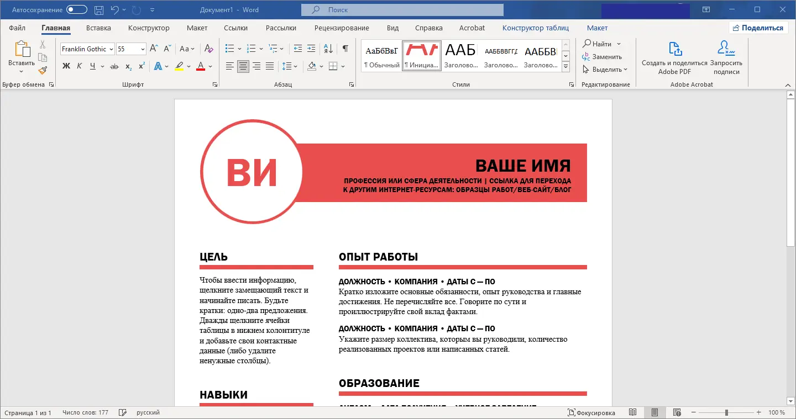
Task: Open the font size dropdown showing 55
Action: (x=143, y=49)
